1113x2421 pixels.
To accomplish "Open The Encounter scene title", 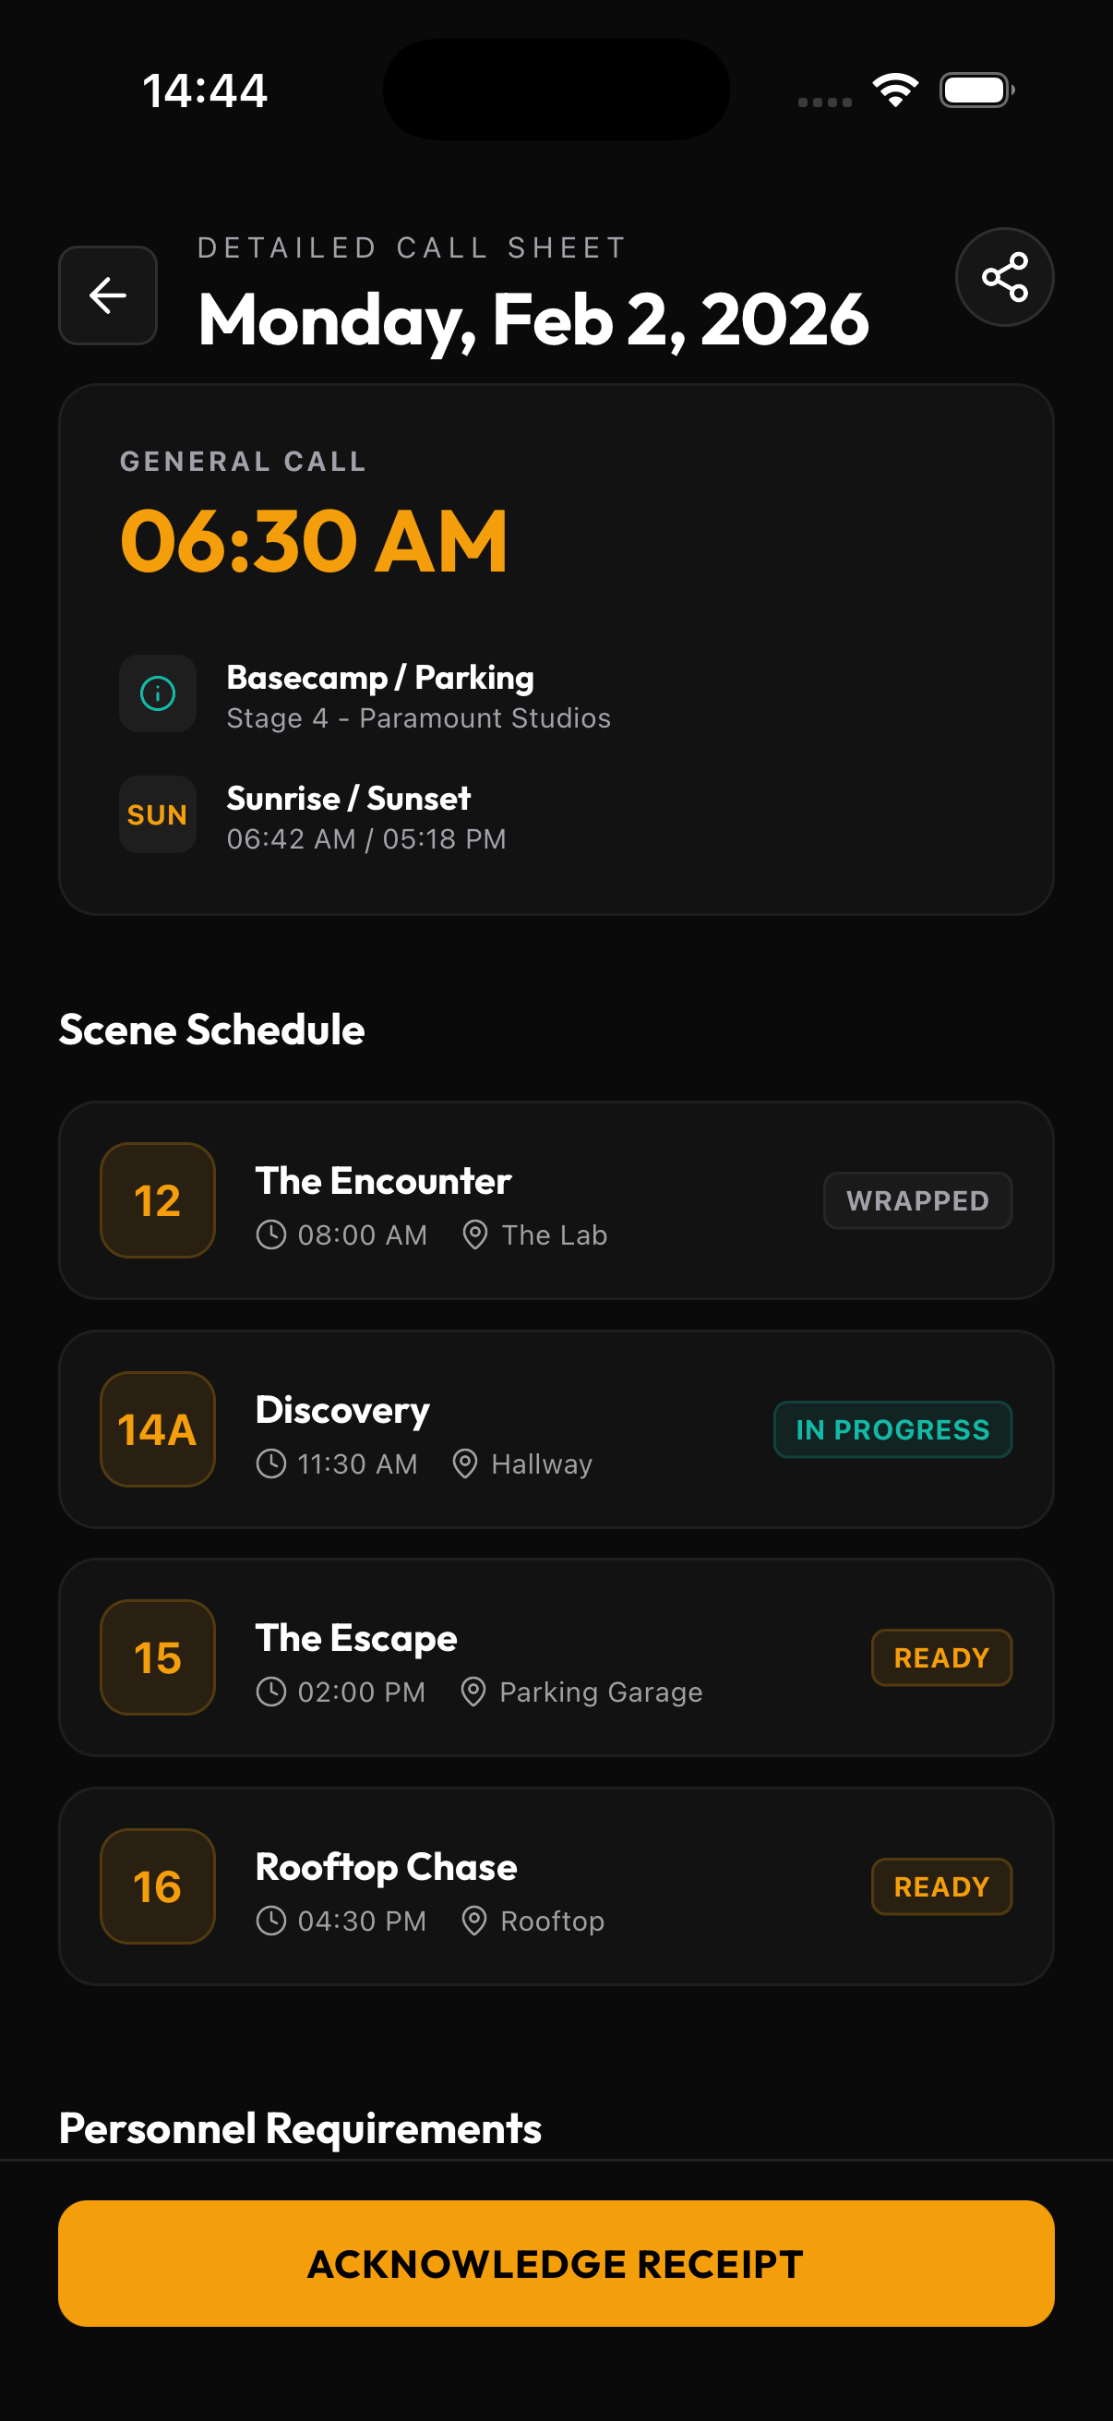I will tap(383, 1180).
